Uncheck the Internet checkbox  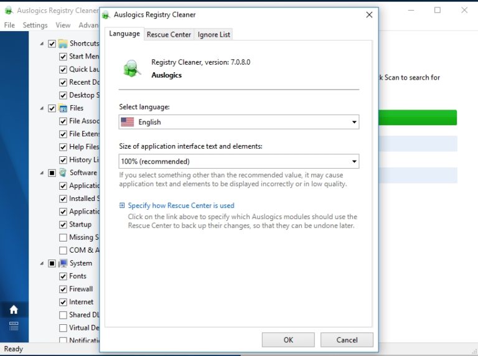point(63,302)
